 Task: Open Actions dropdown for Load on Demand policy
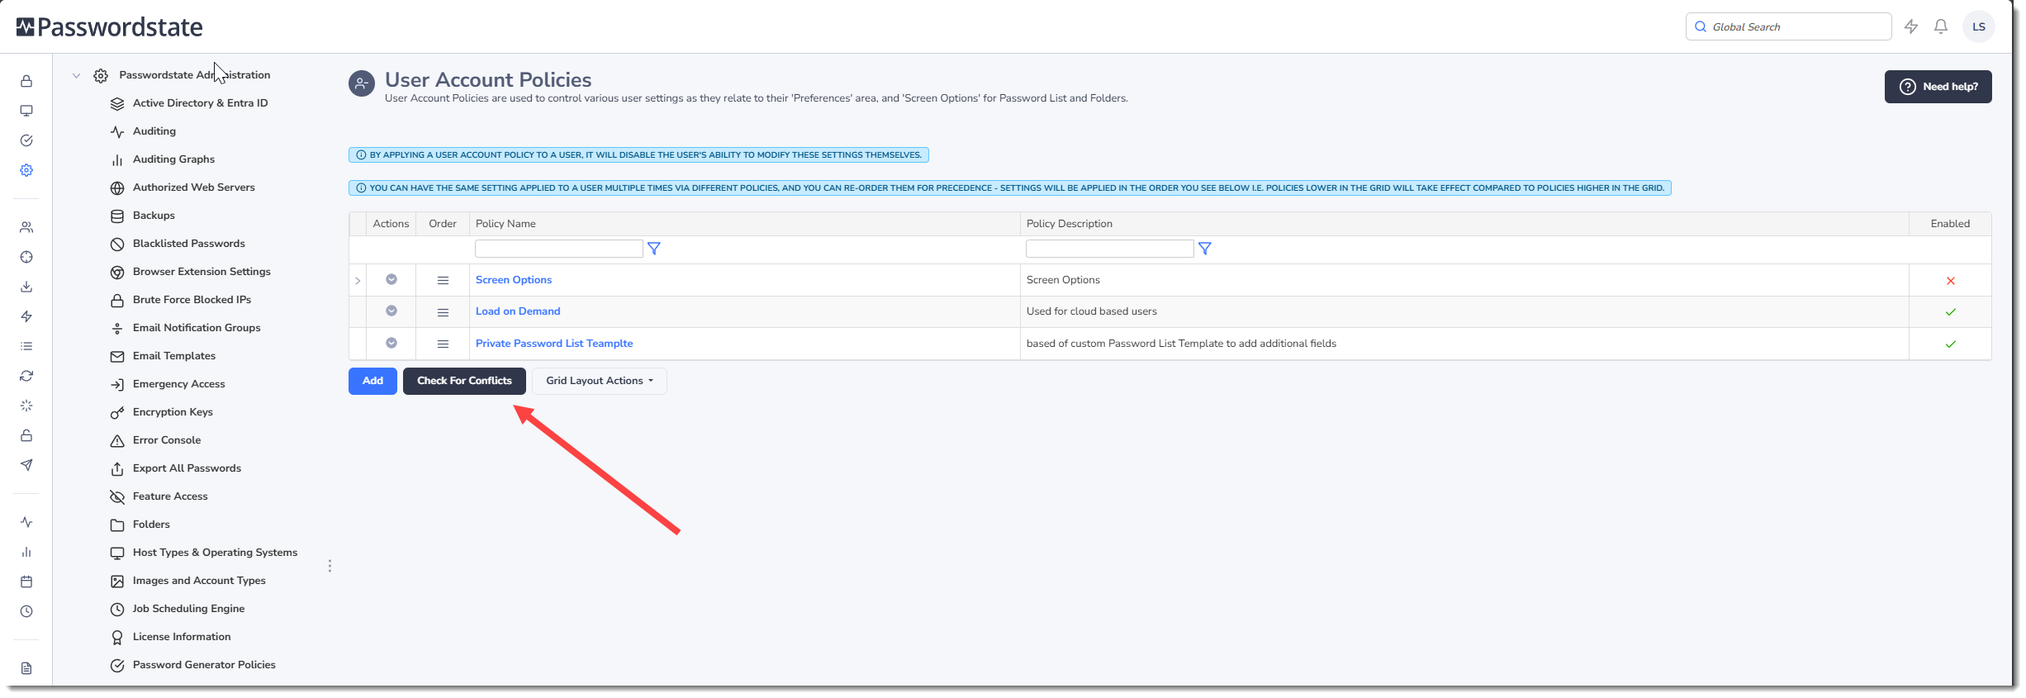391,311
